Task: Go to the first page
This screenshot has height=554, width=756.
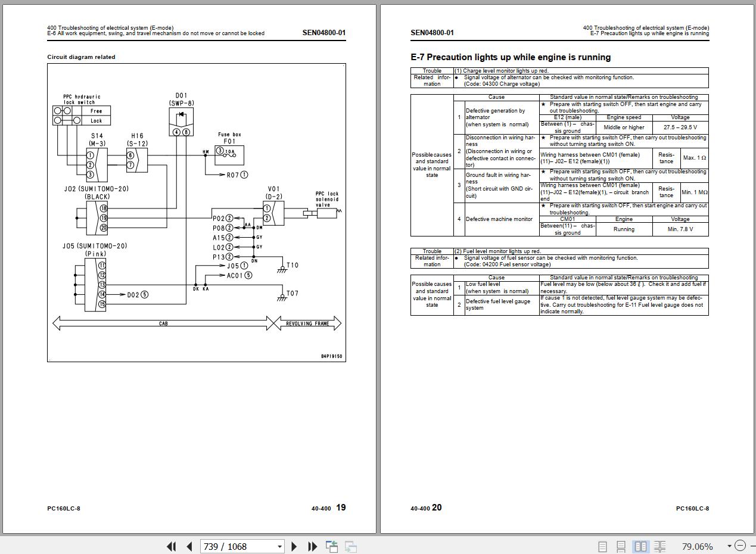Action: click(171, 546)
